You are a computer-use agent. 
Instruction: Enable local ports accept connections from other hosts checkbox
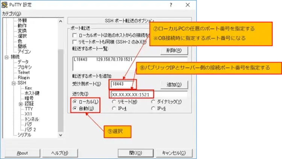click(x=75, y=35)
